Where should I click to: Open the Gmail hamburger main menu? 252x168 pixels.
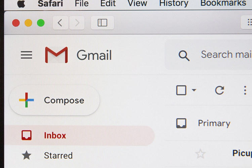(x=27, y=55)
